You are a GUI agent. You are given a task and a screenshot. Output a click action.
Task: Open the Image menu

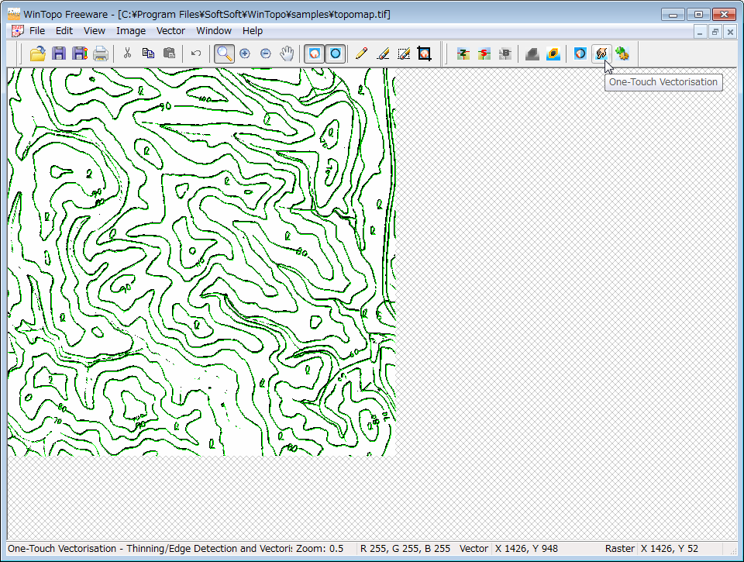pos(131,31)
